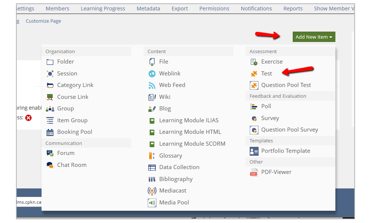
Task: Click the Glossary icon
Action: click(x=152, y=156)
